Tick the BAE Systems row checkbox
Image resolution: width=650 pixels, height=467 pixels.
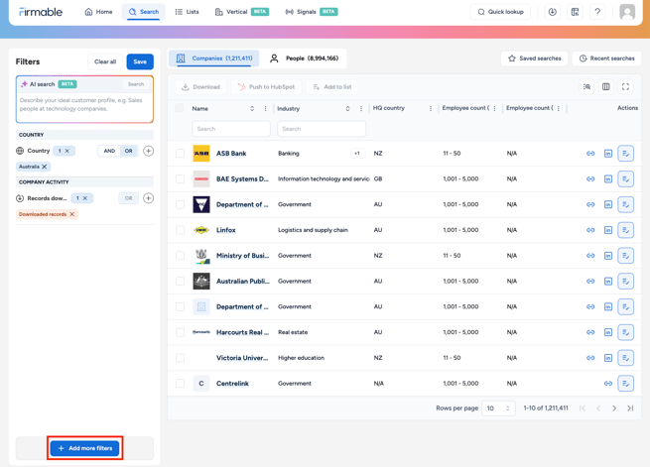point(180,179)
